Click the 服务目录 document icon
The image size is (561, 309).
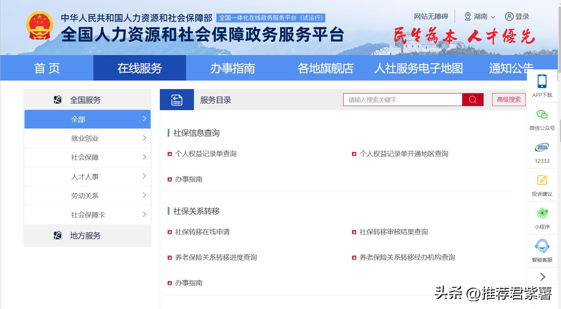pyautogui.click(x=177, y=100)
